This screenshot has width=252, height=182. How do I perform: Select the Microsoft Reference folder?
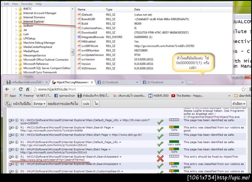click(x=36, y=64)
